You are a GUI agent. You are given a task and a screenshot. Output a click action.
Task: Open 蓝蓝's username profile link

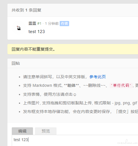32,24
